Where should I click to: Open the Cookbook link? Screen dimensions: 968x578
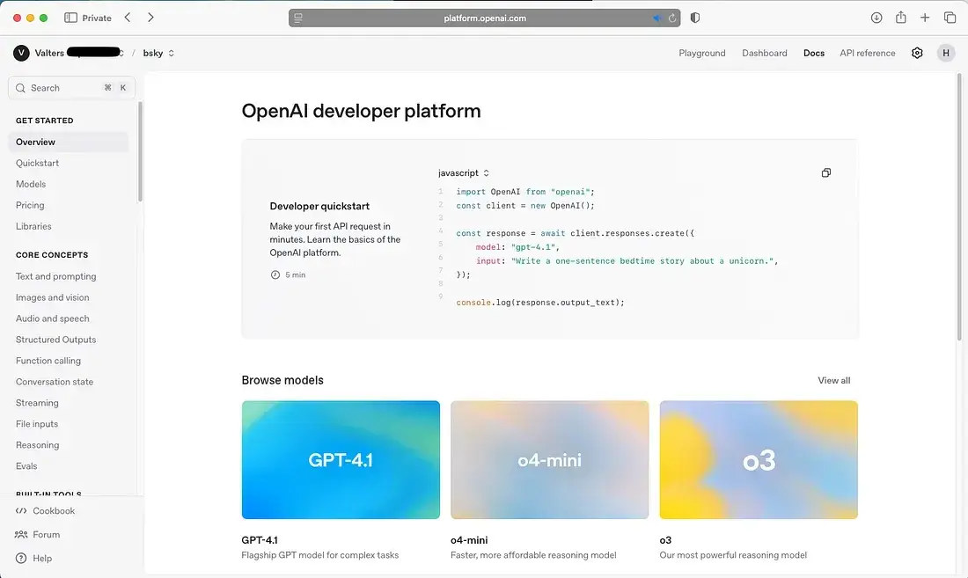coord(54,511)
